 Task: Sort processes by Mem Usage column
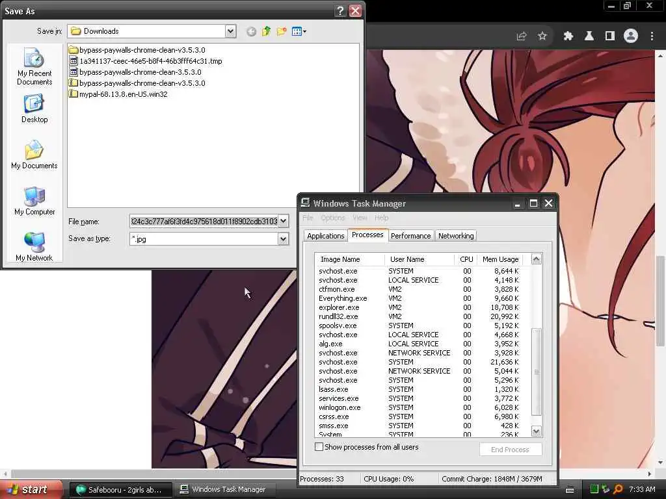click(500, 259)
